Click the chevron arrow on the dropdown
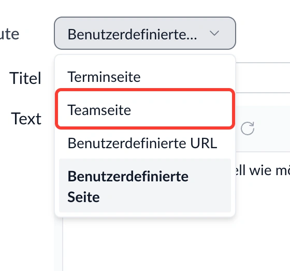Viewport: 290px width, 271px height. 214,33
